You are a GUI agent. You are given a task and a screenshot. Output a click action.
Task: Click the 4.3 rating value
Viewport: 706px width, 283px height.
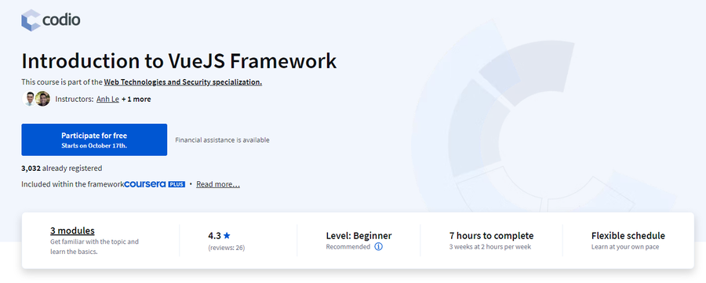click(214, 236)
